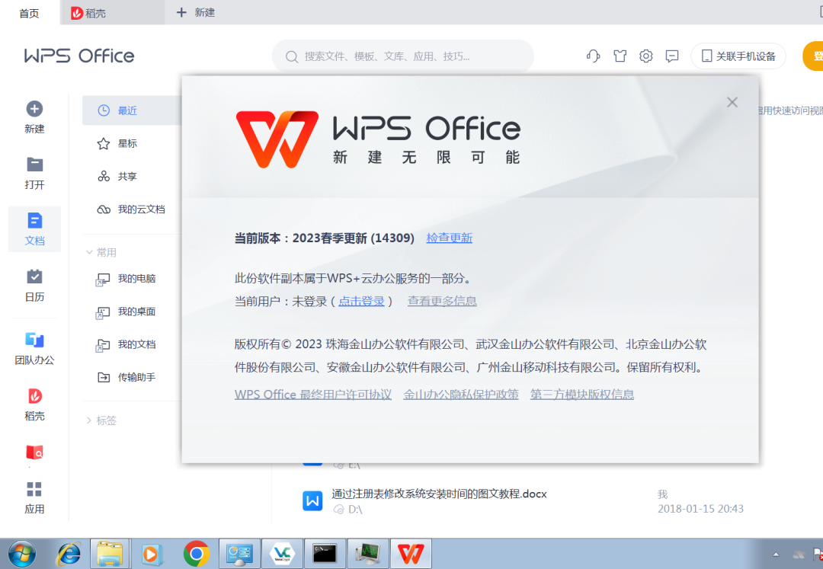Open the settings gear icon in header

coord(645,56)
